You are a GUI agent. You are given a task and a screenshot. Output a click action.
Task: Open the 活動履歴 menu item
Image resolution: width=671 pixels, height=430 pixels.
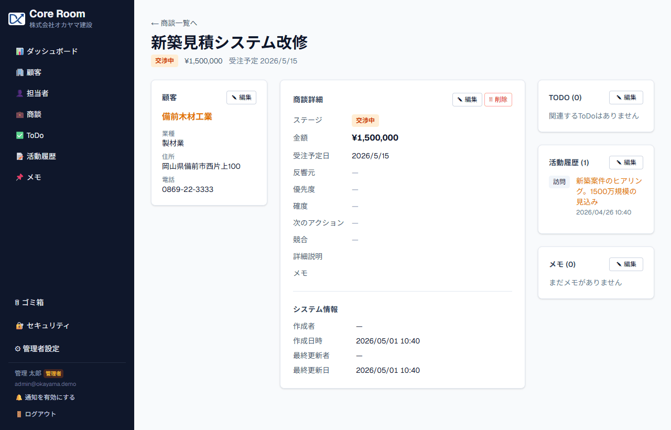[67, 156]
